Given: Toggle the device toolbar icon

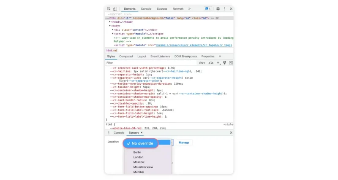Looking at the screenshot, I should pos(115,8).
